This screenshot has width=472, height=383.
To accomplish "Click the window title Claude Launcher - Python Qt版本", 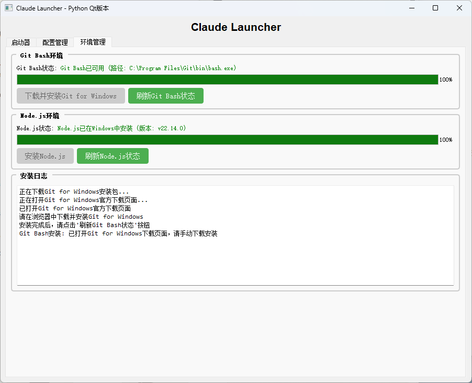I will [x=63, y=8].
